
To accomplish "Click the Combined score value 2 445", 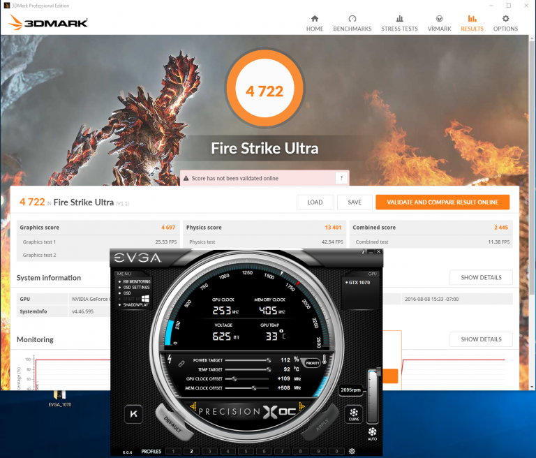I will click(501, 228).
